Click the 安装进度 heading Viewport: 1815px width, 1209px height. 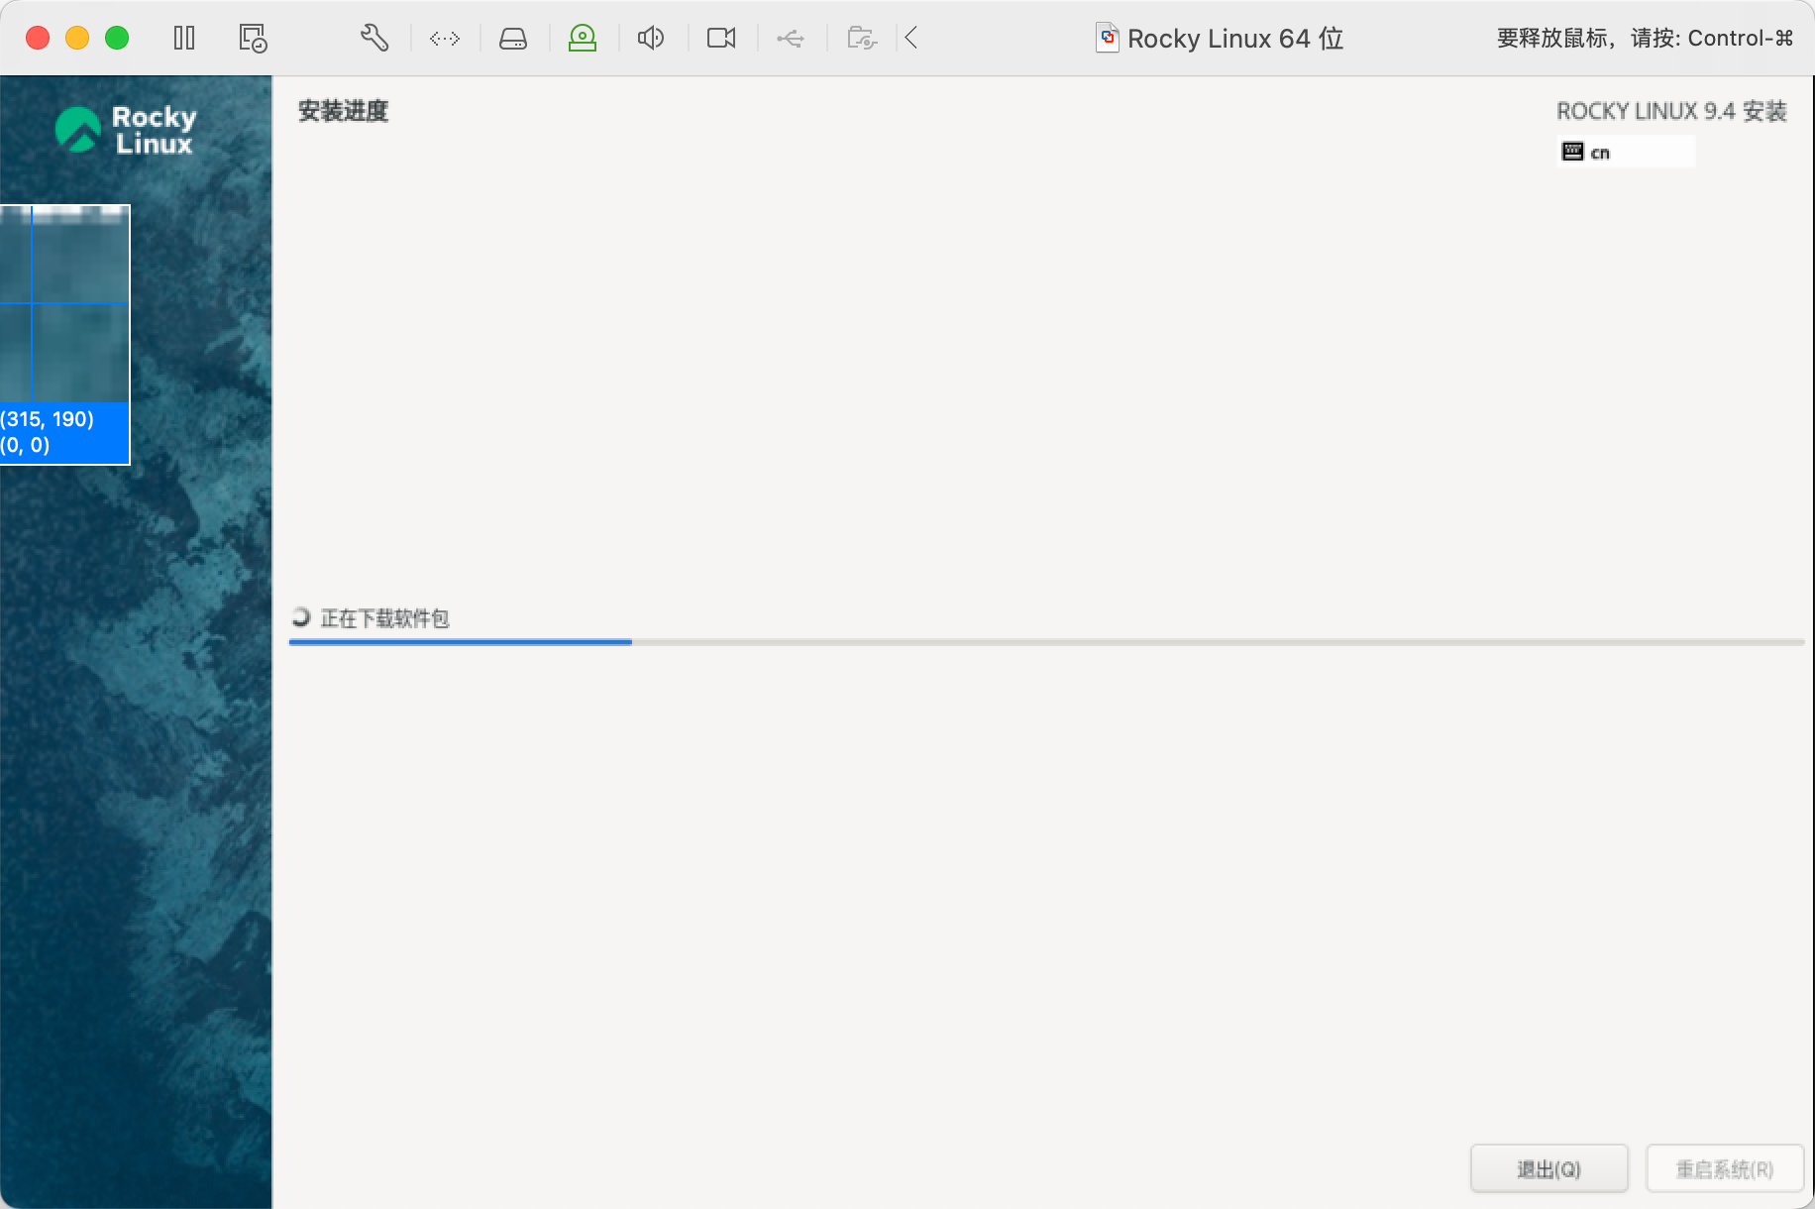point(343,111)
